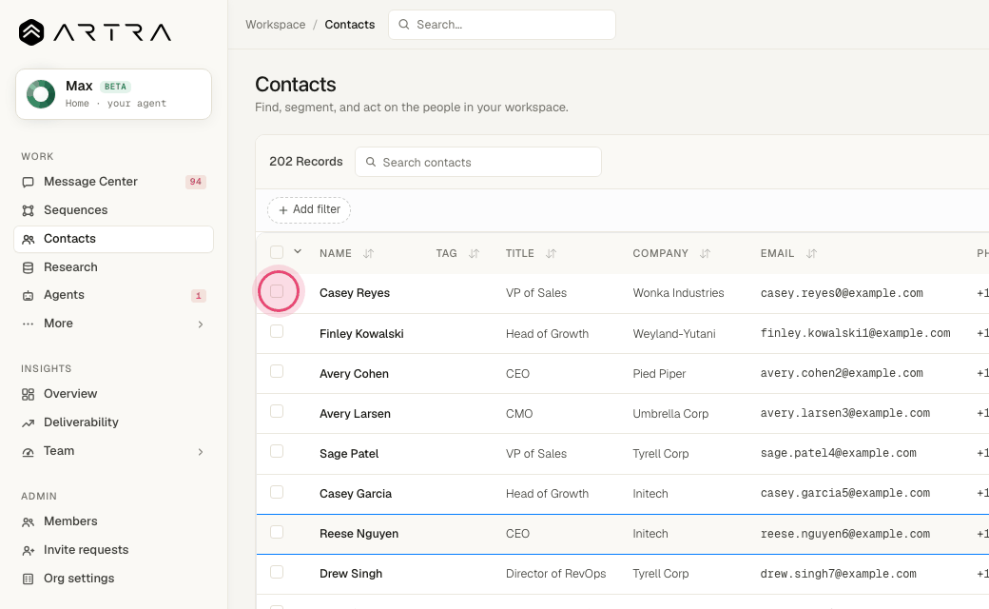Click Director of RevOps title cell
The width and height of the screenshot is (989, 609).
pos(555,574)
